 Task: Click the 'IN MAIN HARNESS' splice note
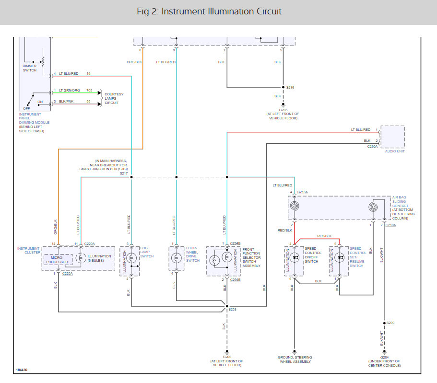point(104,165)
